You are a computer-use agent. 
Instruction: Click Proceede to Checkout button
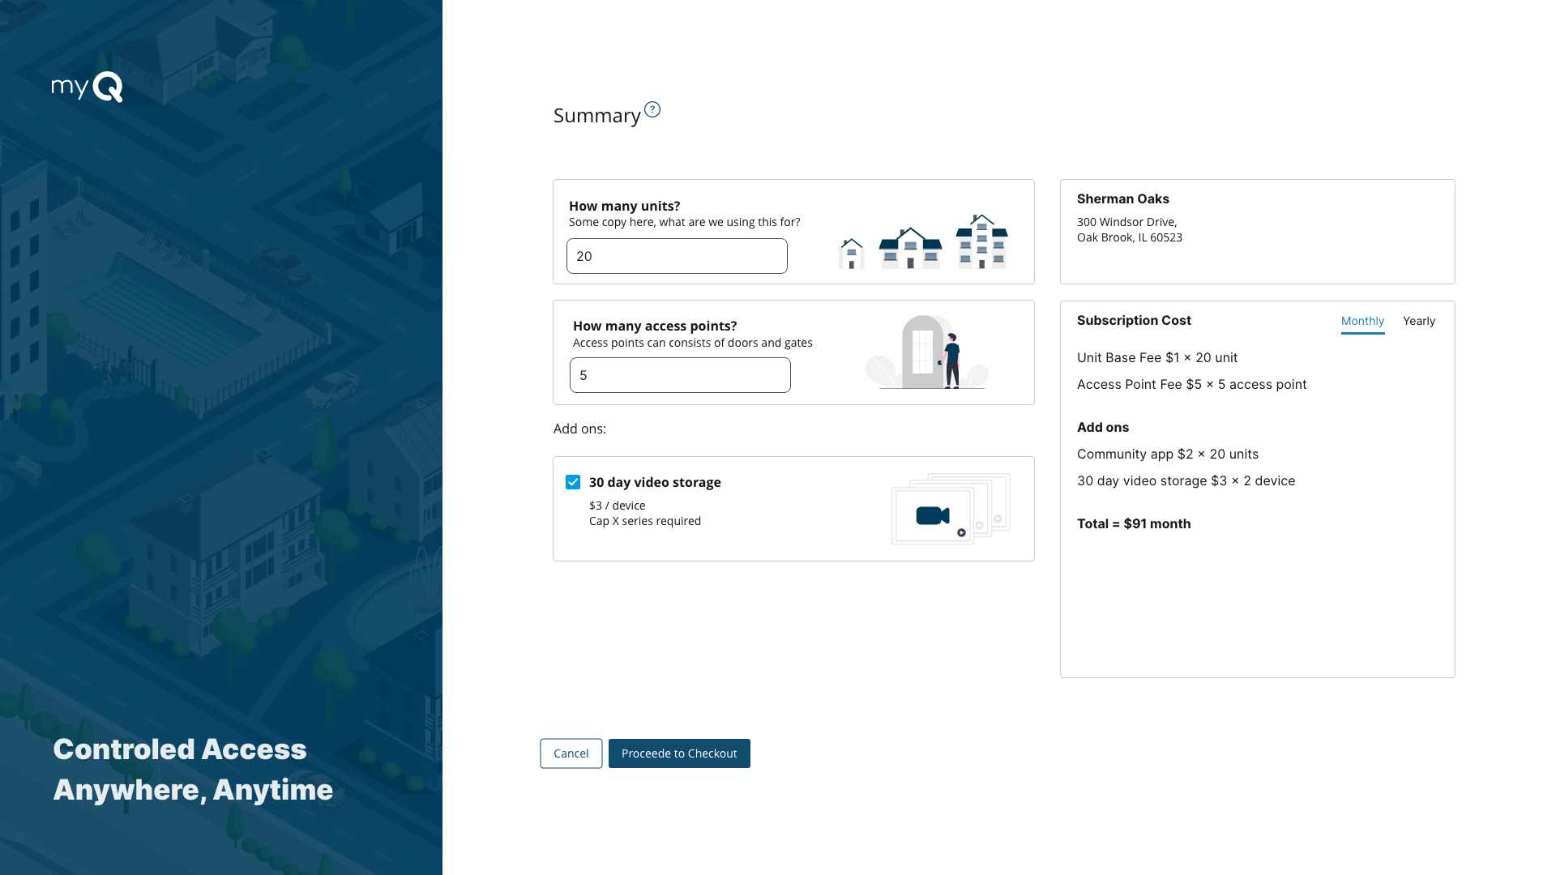pyautogui.click(x=679, y=753)
